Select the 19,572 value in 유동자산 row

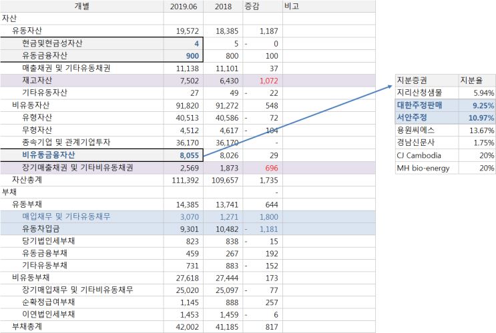click(188, 31)
